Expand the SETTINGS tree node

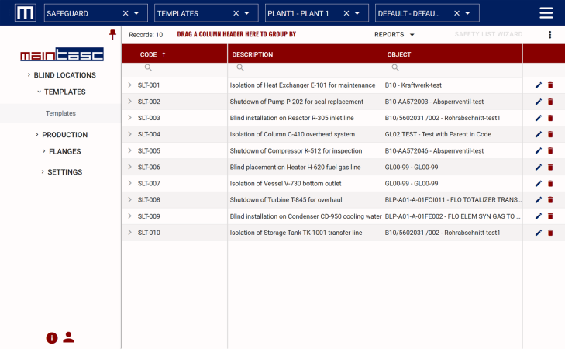pos(43,172)
